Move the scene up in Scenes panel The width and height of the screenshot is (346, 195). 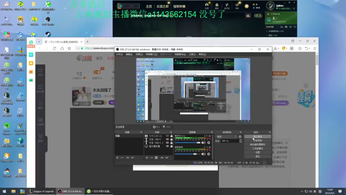coord(128,158)
